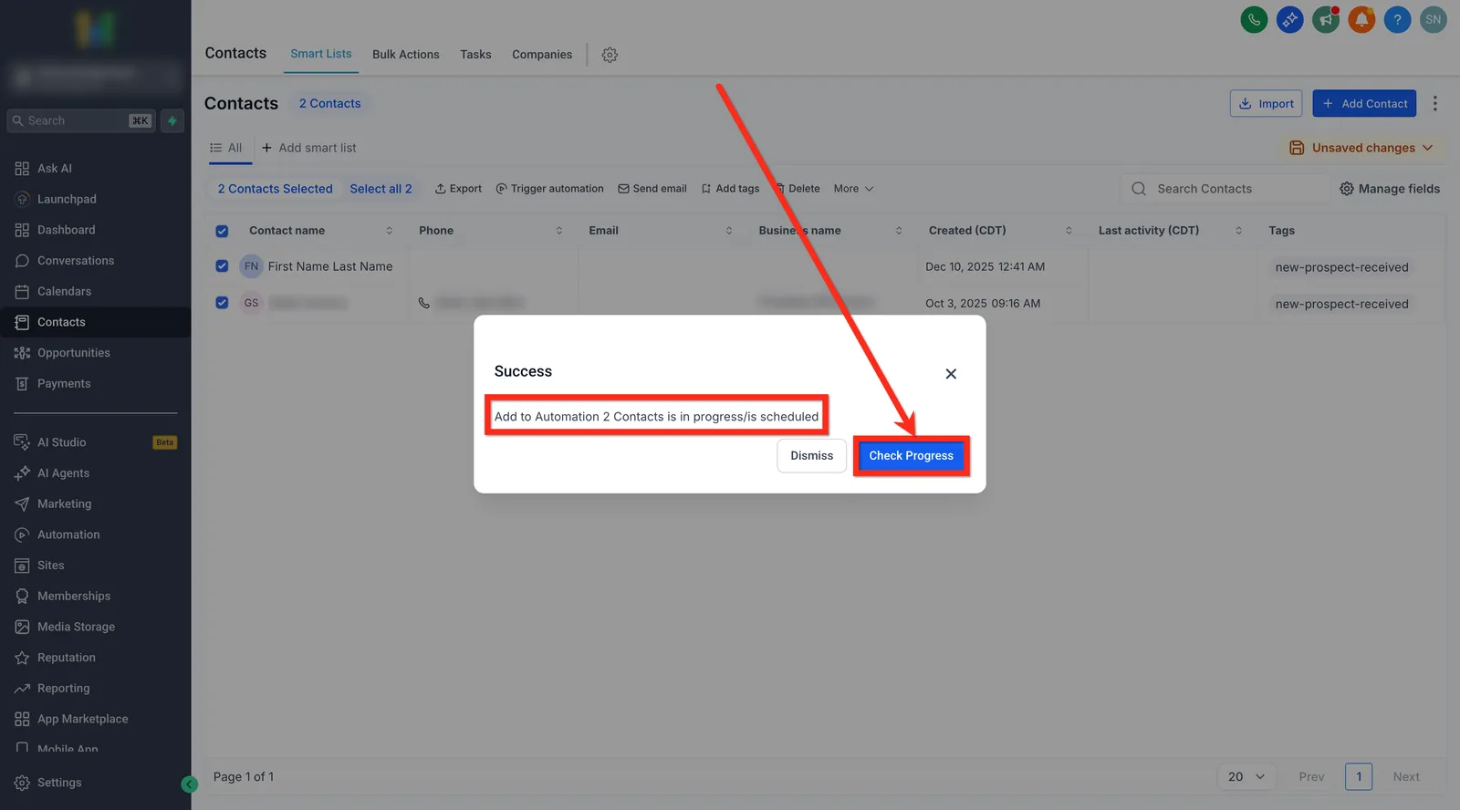Click Add tags action
Image resolution: width=1460 pixels, height=810 pixels.
[x=730, y=189]
